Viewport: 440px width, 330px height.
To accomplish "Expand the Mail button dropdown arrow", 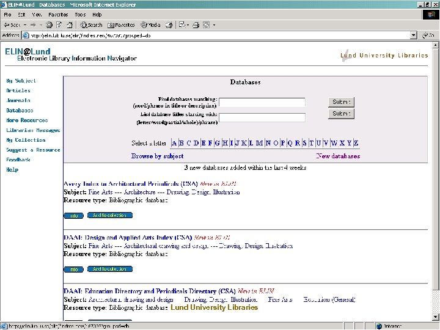I will tap(188, 25).
